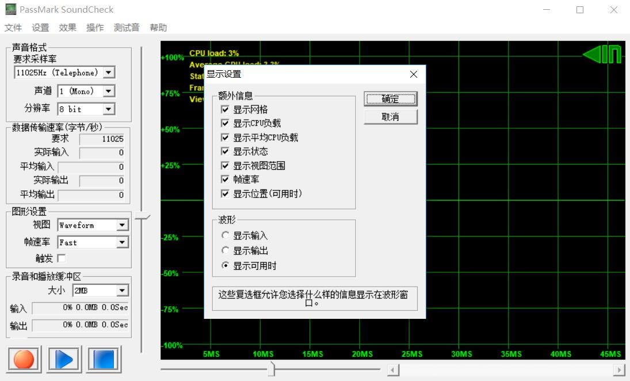Click the horizontal zoom slider thumb
This screenshot has height=381, width=630.
272,368
